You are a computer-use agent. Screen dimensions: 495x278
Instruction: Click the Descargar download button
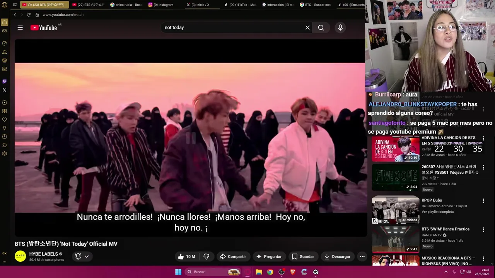click(x=337, y=256)
